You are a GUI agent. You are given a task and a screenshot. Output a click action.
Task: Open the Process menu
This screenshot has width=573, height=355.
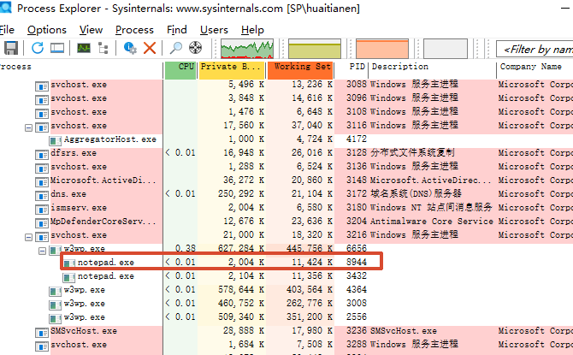tap(134, 30)
